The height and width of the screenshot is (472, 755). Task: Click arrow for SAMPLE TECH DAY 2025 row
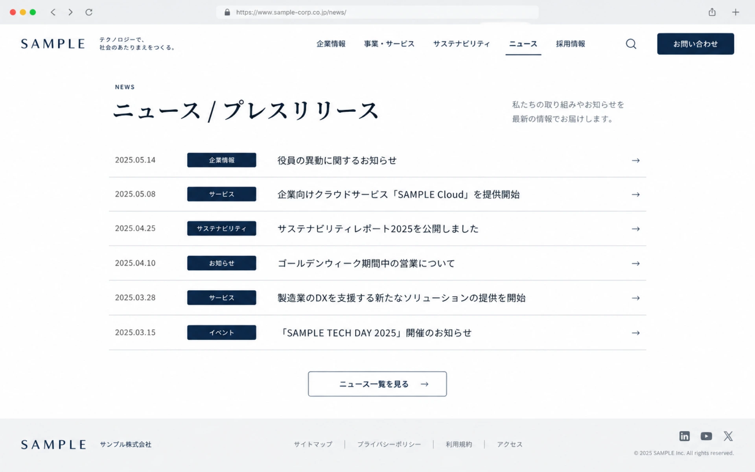pyautogui.click(x=636, y=333)
